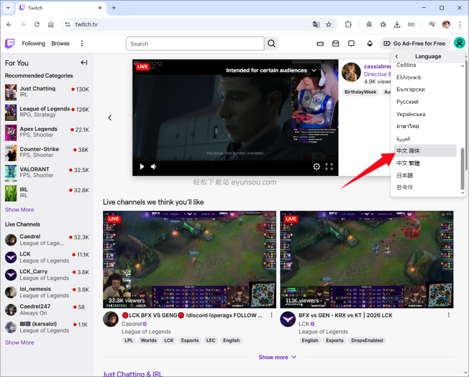Click the BirthdayWeek tag

(360, 92)
